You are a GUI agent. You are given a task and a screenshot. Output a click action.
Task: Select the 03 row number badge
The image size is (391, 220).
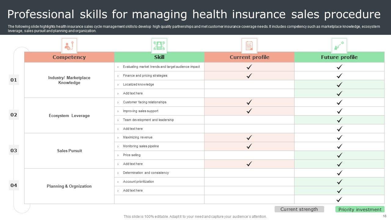[x=14, y=150]
